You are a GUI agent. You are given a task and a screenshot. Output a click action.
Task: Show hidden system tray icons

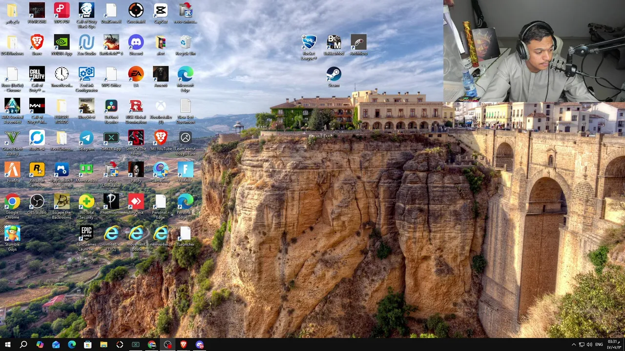click(574, 345)
